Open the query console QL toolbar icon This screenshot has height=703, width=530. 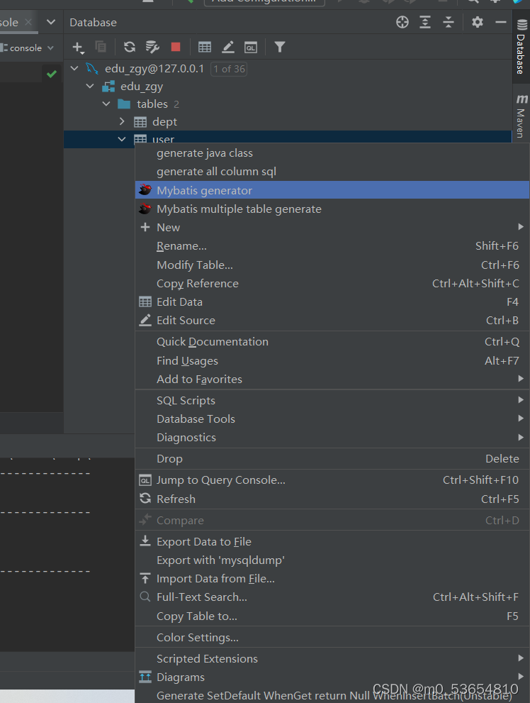coord(251,47)
